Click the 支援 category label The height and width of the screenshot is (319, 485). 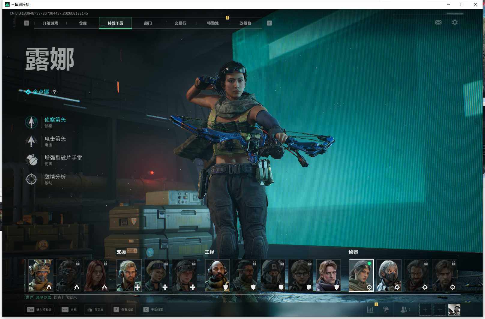coord(121,252)
